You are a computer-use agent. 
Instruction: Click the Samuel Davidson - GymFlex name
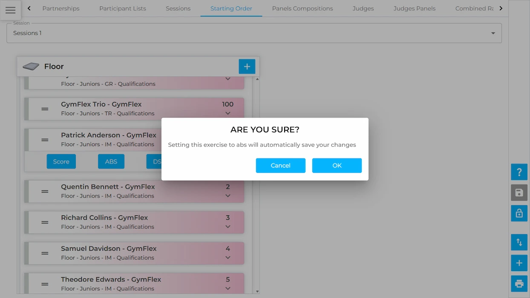coord(109,249)
